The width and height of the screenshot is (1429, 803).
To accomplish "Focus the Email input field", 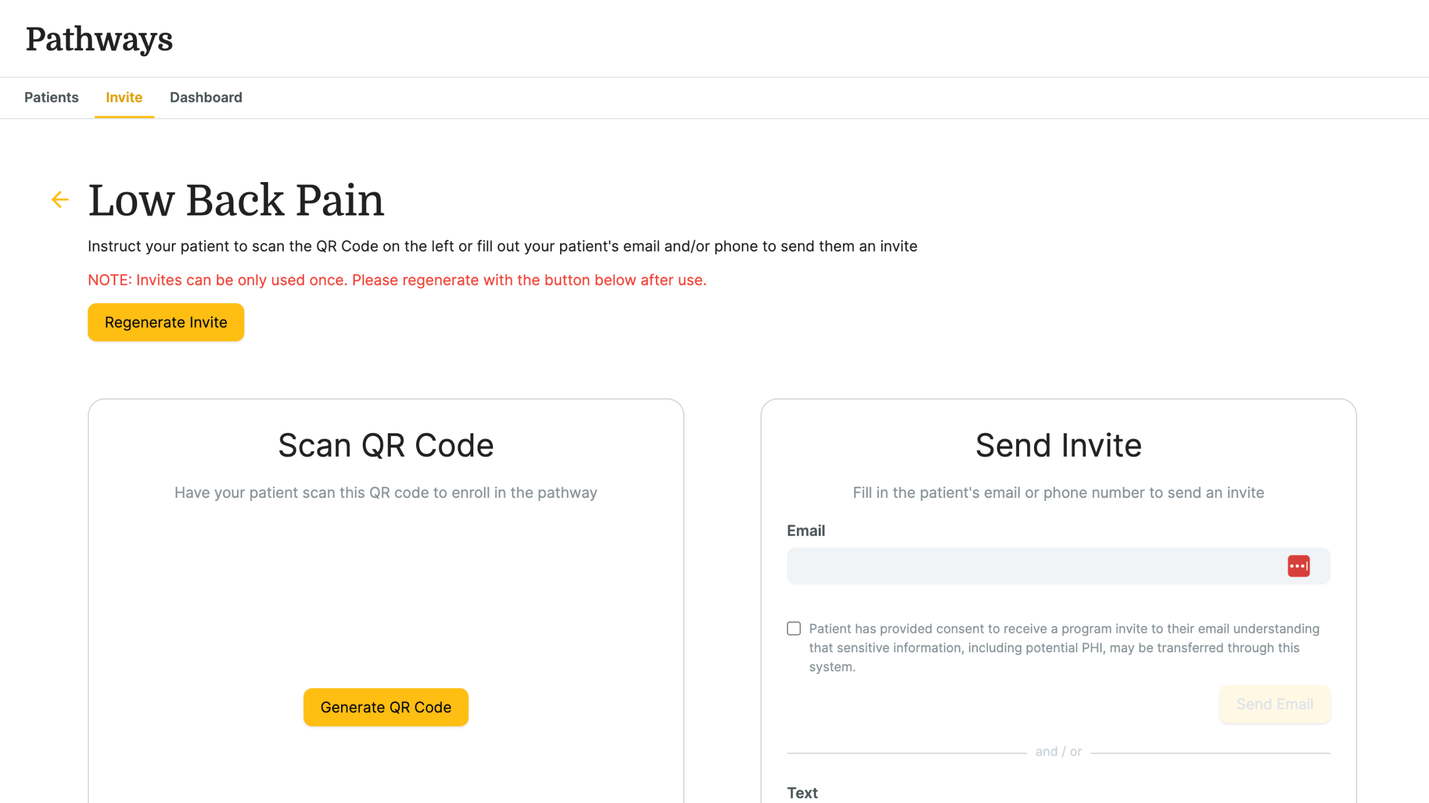I will click(x=1058, y=566).
